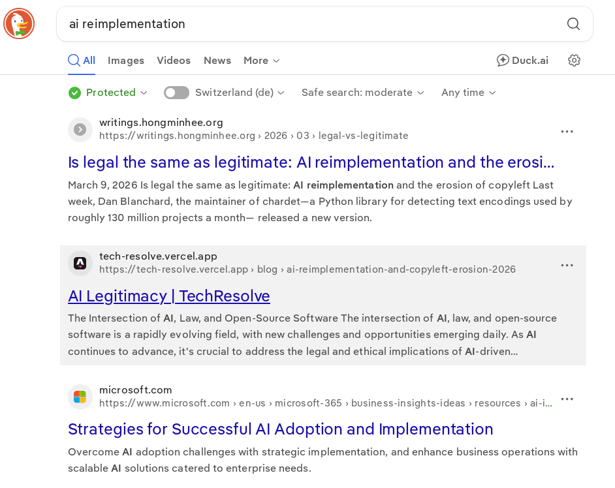This screenshot has width=615, height=488.
Task: Click the www.microsoft.com URL breadcrumb
Action: pyautogui.click(x=326, y=403)
